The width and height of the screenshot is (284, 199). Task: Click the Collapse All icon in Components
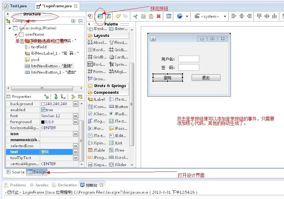pyautogui.click(x=81, y=21)
